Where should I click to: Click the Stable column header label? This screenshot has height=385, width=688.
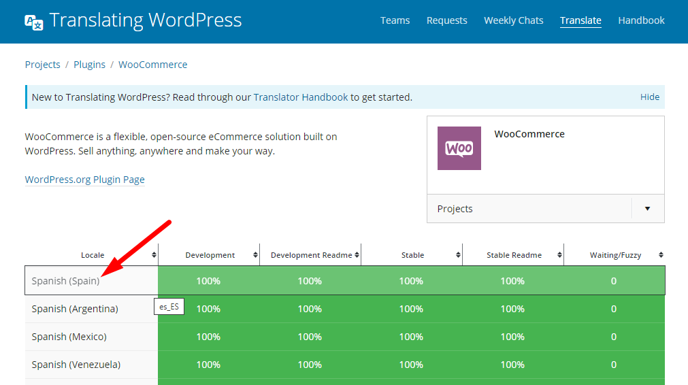click(x=412, y=255)
